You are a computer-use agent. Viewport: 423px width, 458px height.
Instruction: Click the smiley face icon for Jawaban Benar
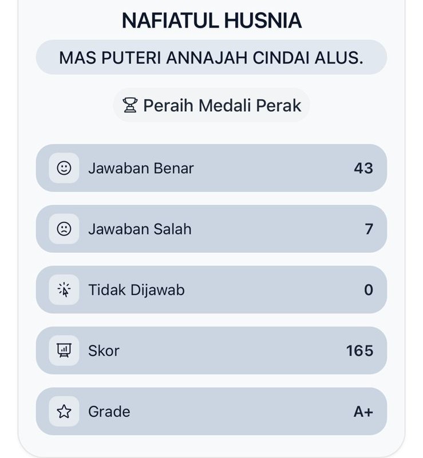tap(64, 168)
